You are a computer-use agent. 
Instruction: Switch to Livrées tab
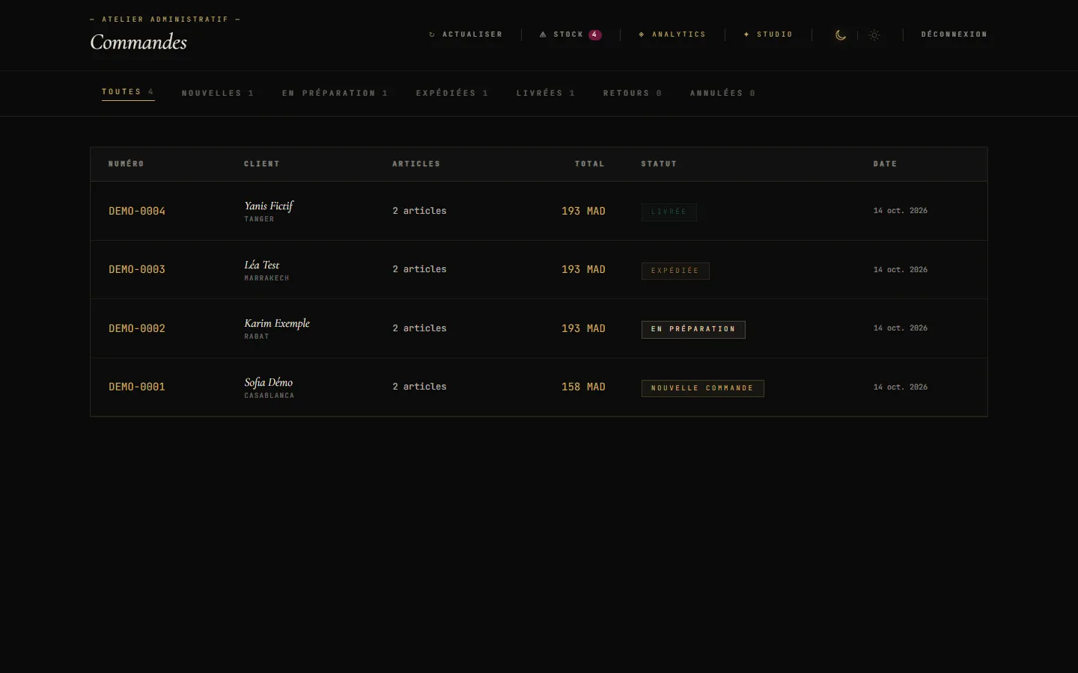pos(546,93)
